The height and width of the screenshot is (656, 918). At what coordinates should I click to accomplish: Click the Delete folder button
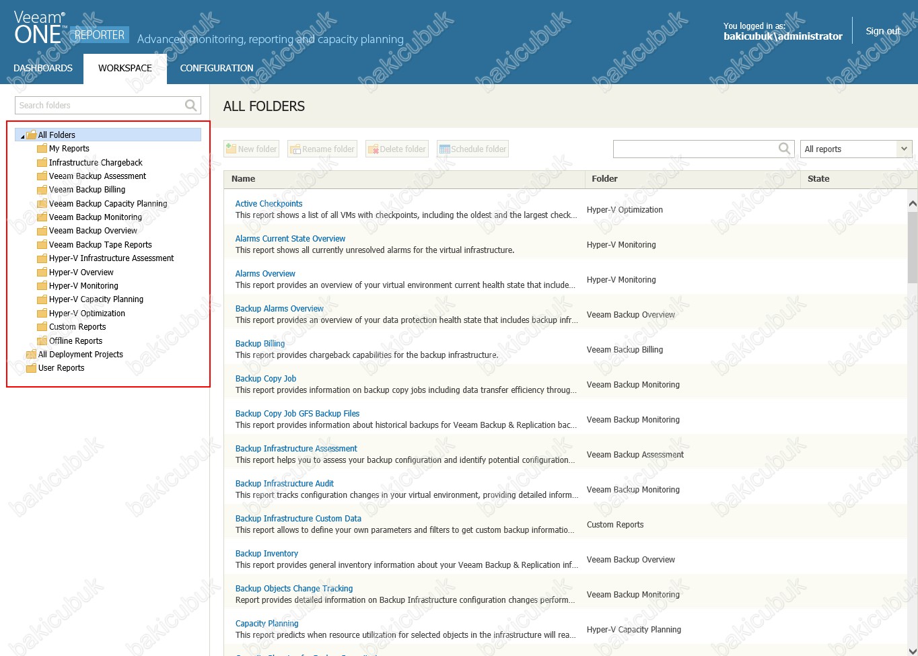tap(396, 149)
